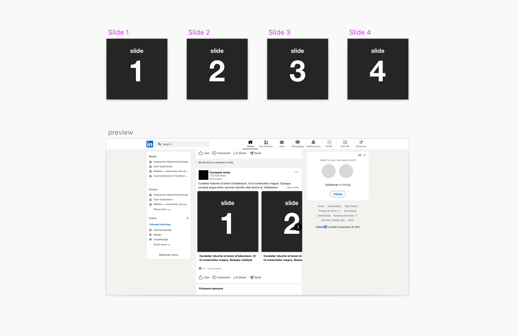This screenshot has height=336, width=517.
Task: Add an event with plus icon
Action: [x=187, y=218]
